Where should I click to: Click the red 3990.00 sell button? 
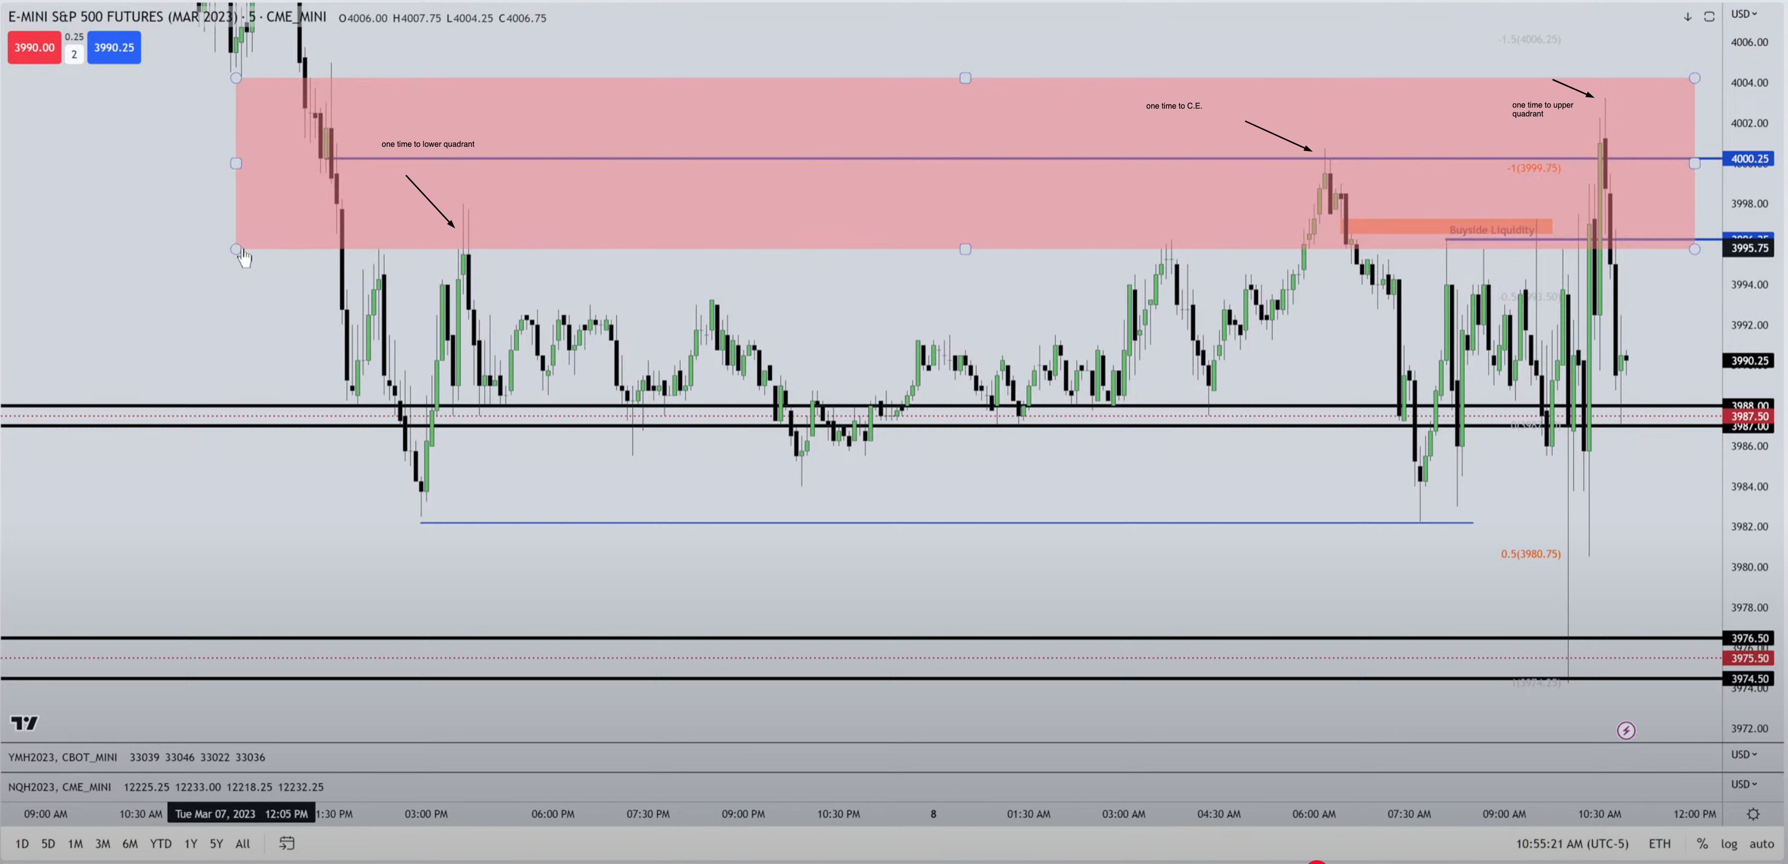point(34,47)
